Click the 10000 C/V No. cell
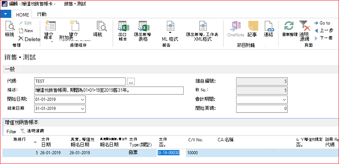Viewport: 339px width, 164px height. [x=193, y=153]
